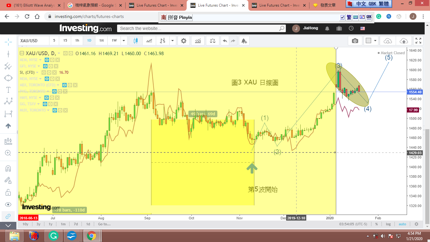430x242 pixels.
Task: Click the link icon in left toolbar
Action: [8, 216]
